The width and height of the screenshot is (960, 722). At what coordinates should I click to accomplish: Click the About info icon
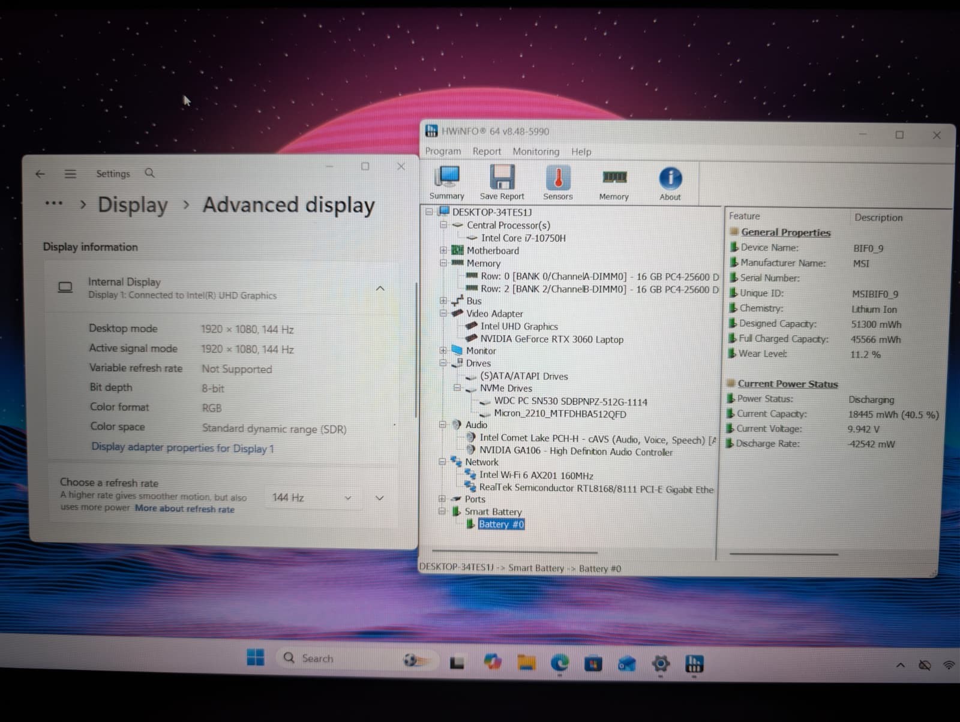point(670,183)
